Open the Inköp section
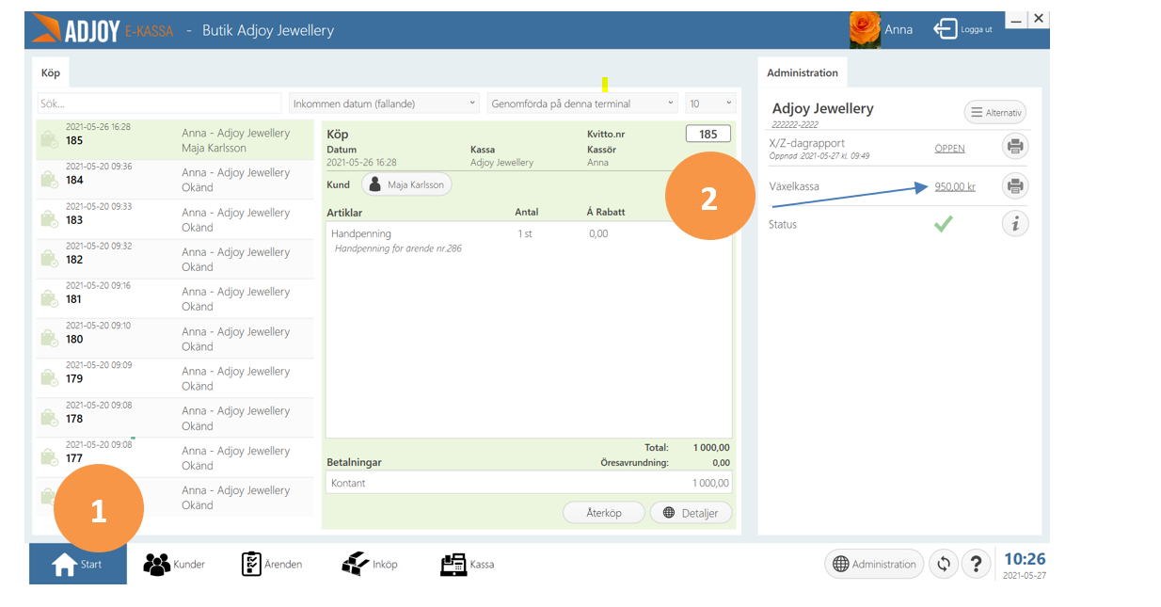This screenshot has width=1161, height=607. 370,565
